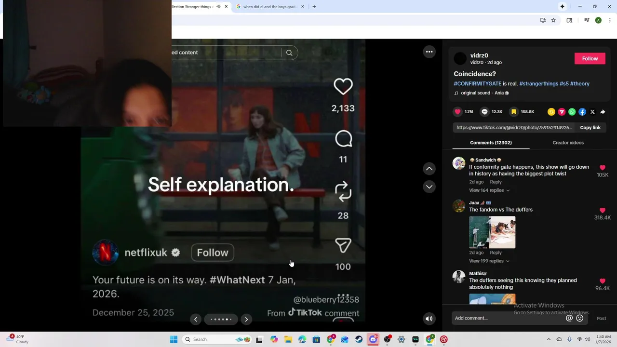Close the Stranger Things TikTok tab

click(226, 7)
